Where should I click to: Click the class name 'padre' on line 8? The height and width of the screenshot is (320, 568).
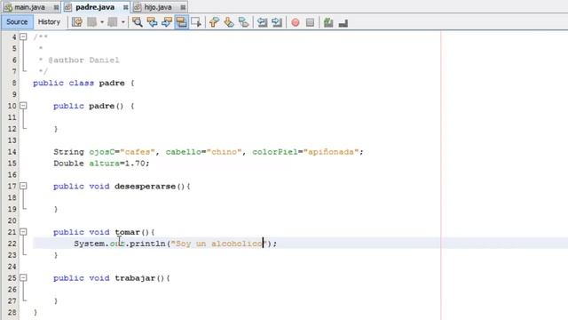coord(112,83)
